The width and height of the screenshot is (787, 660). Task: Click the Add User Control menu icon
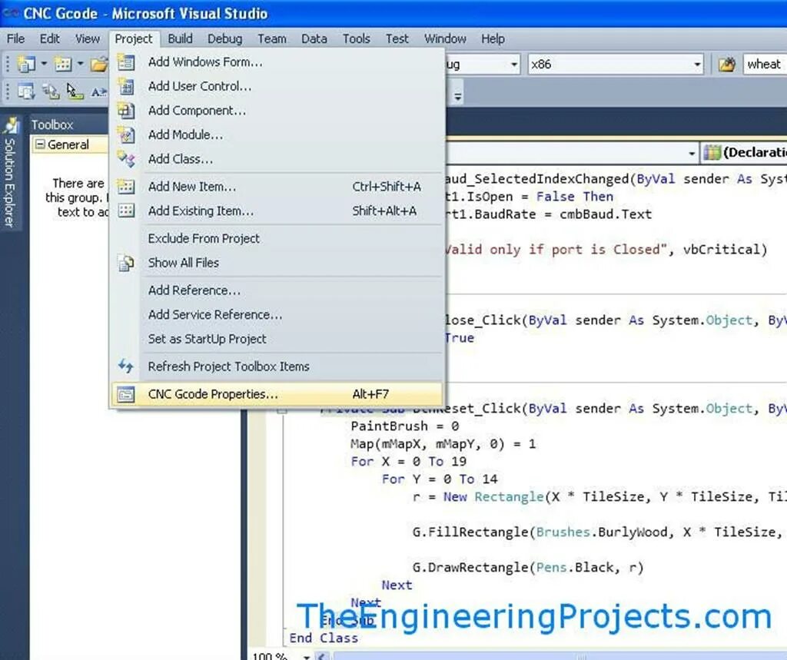126,86
